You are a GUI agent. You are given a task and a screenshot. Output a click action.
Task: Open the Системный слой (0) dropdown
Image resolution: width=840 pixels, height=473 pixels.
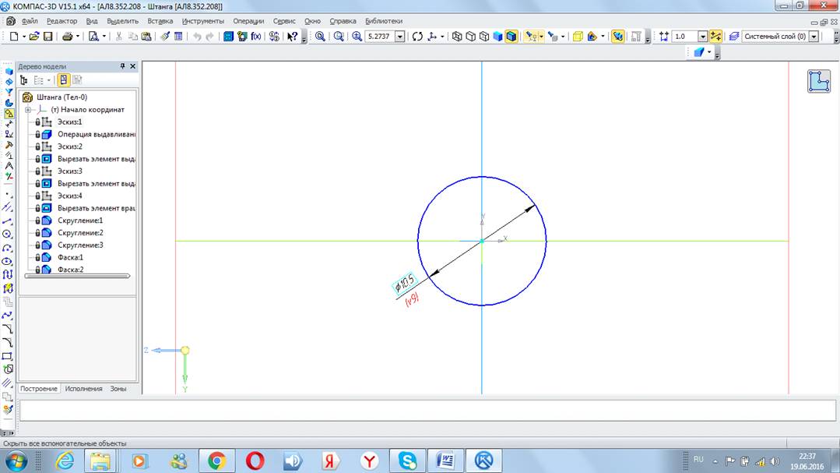[x=814, y=37]
